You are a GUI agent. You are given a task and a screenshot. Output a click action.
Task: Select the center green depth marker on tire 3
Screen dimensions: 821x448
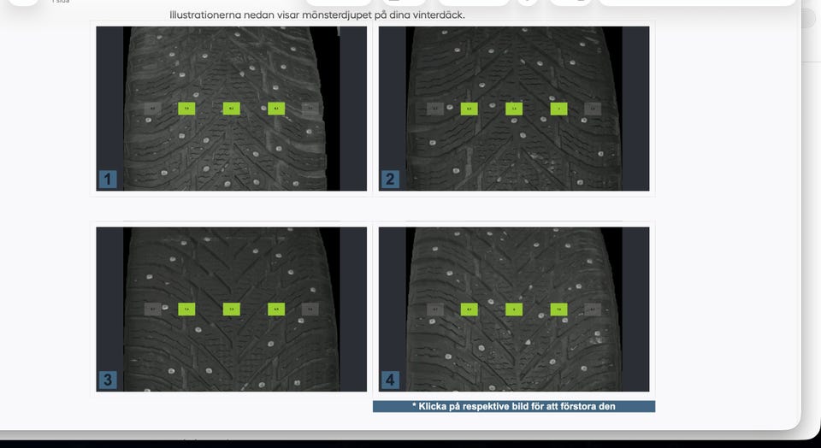[232, 309]
